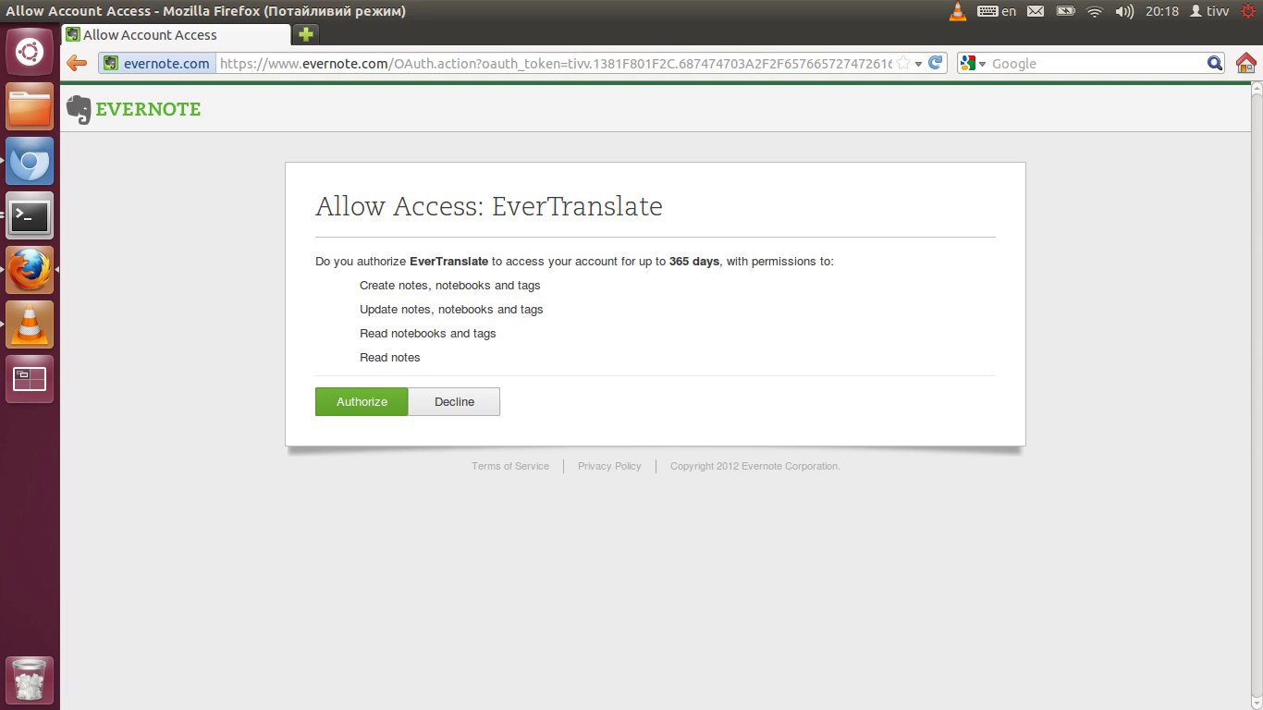Viewport: 1263px width, 710px height.
Task: Click the 20:18 clock in the panel
Action: 1162,11
